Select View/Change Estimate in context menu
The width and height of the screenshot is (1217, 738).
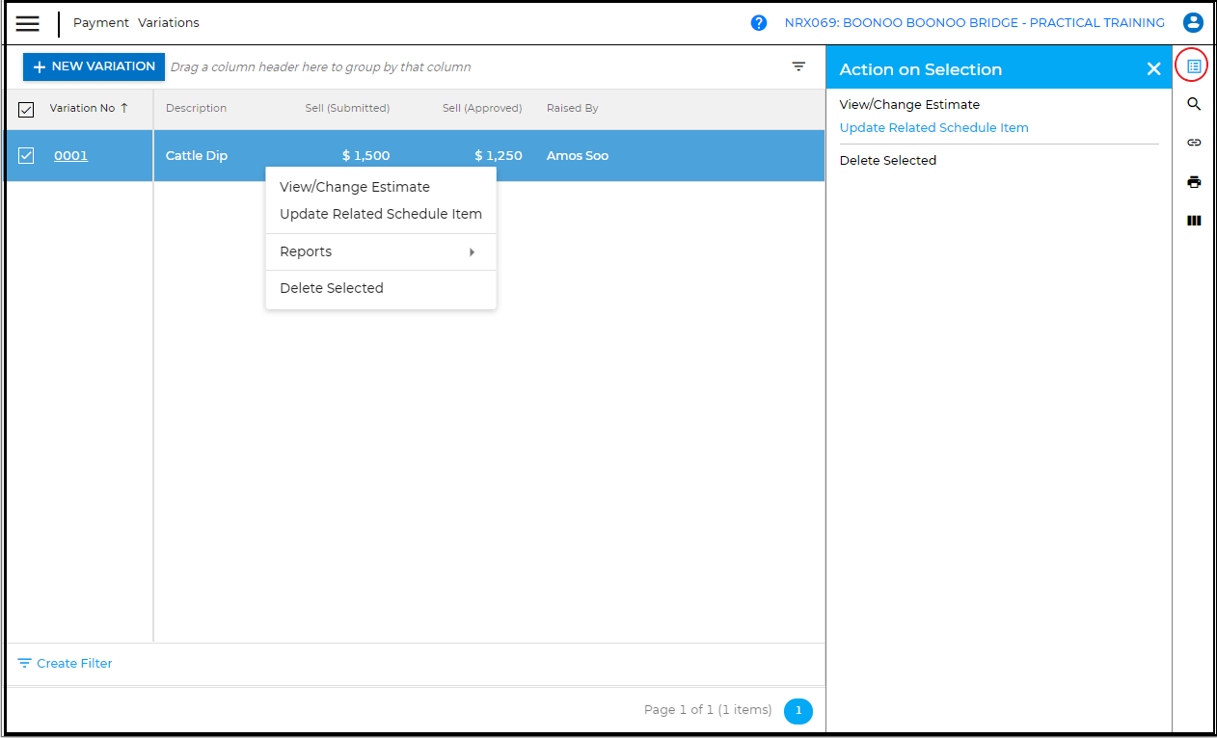[354, 187]
